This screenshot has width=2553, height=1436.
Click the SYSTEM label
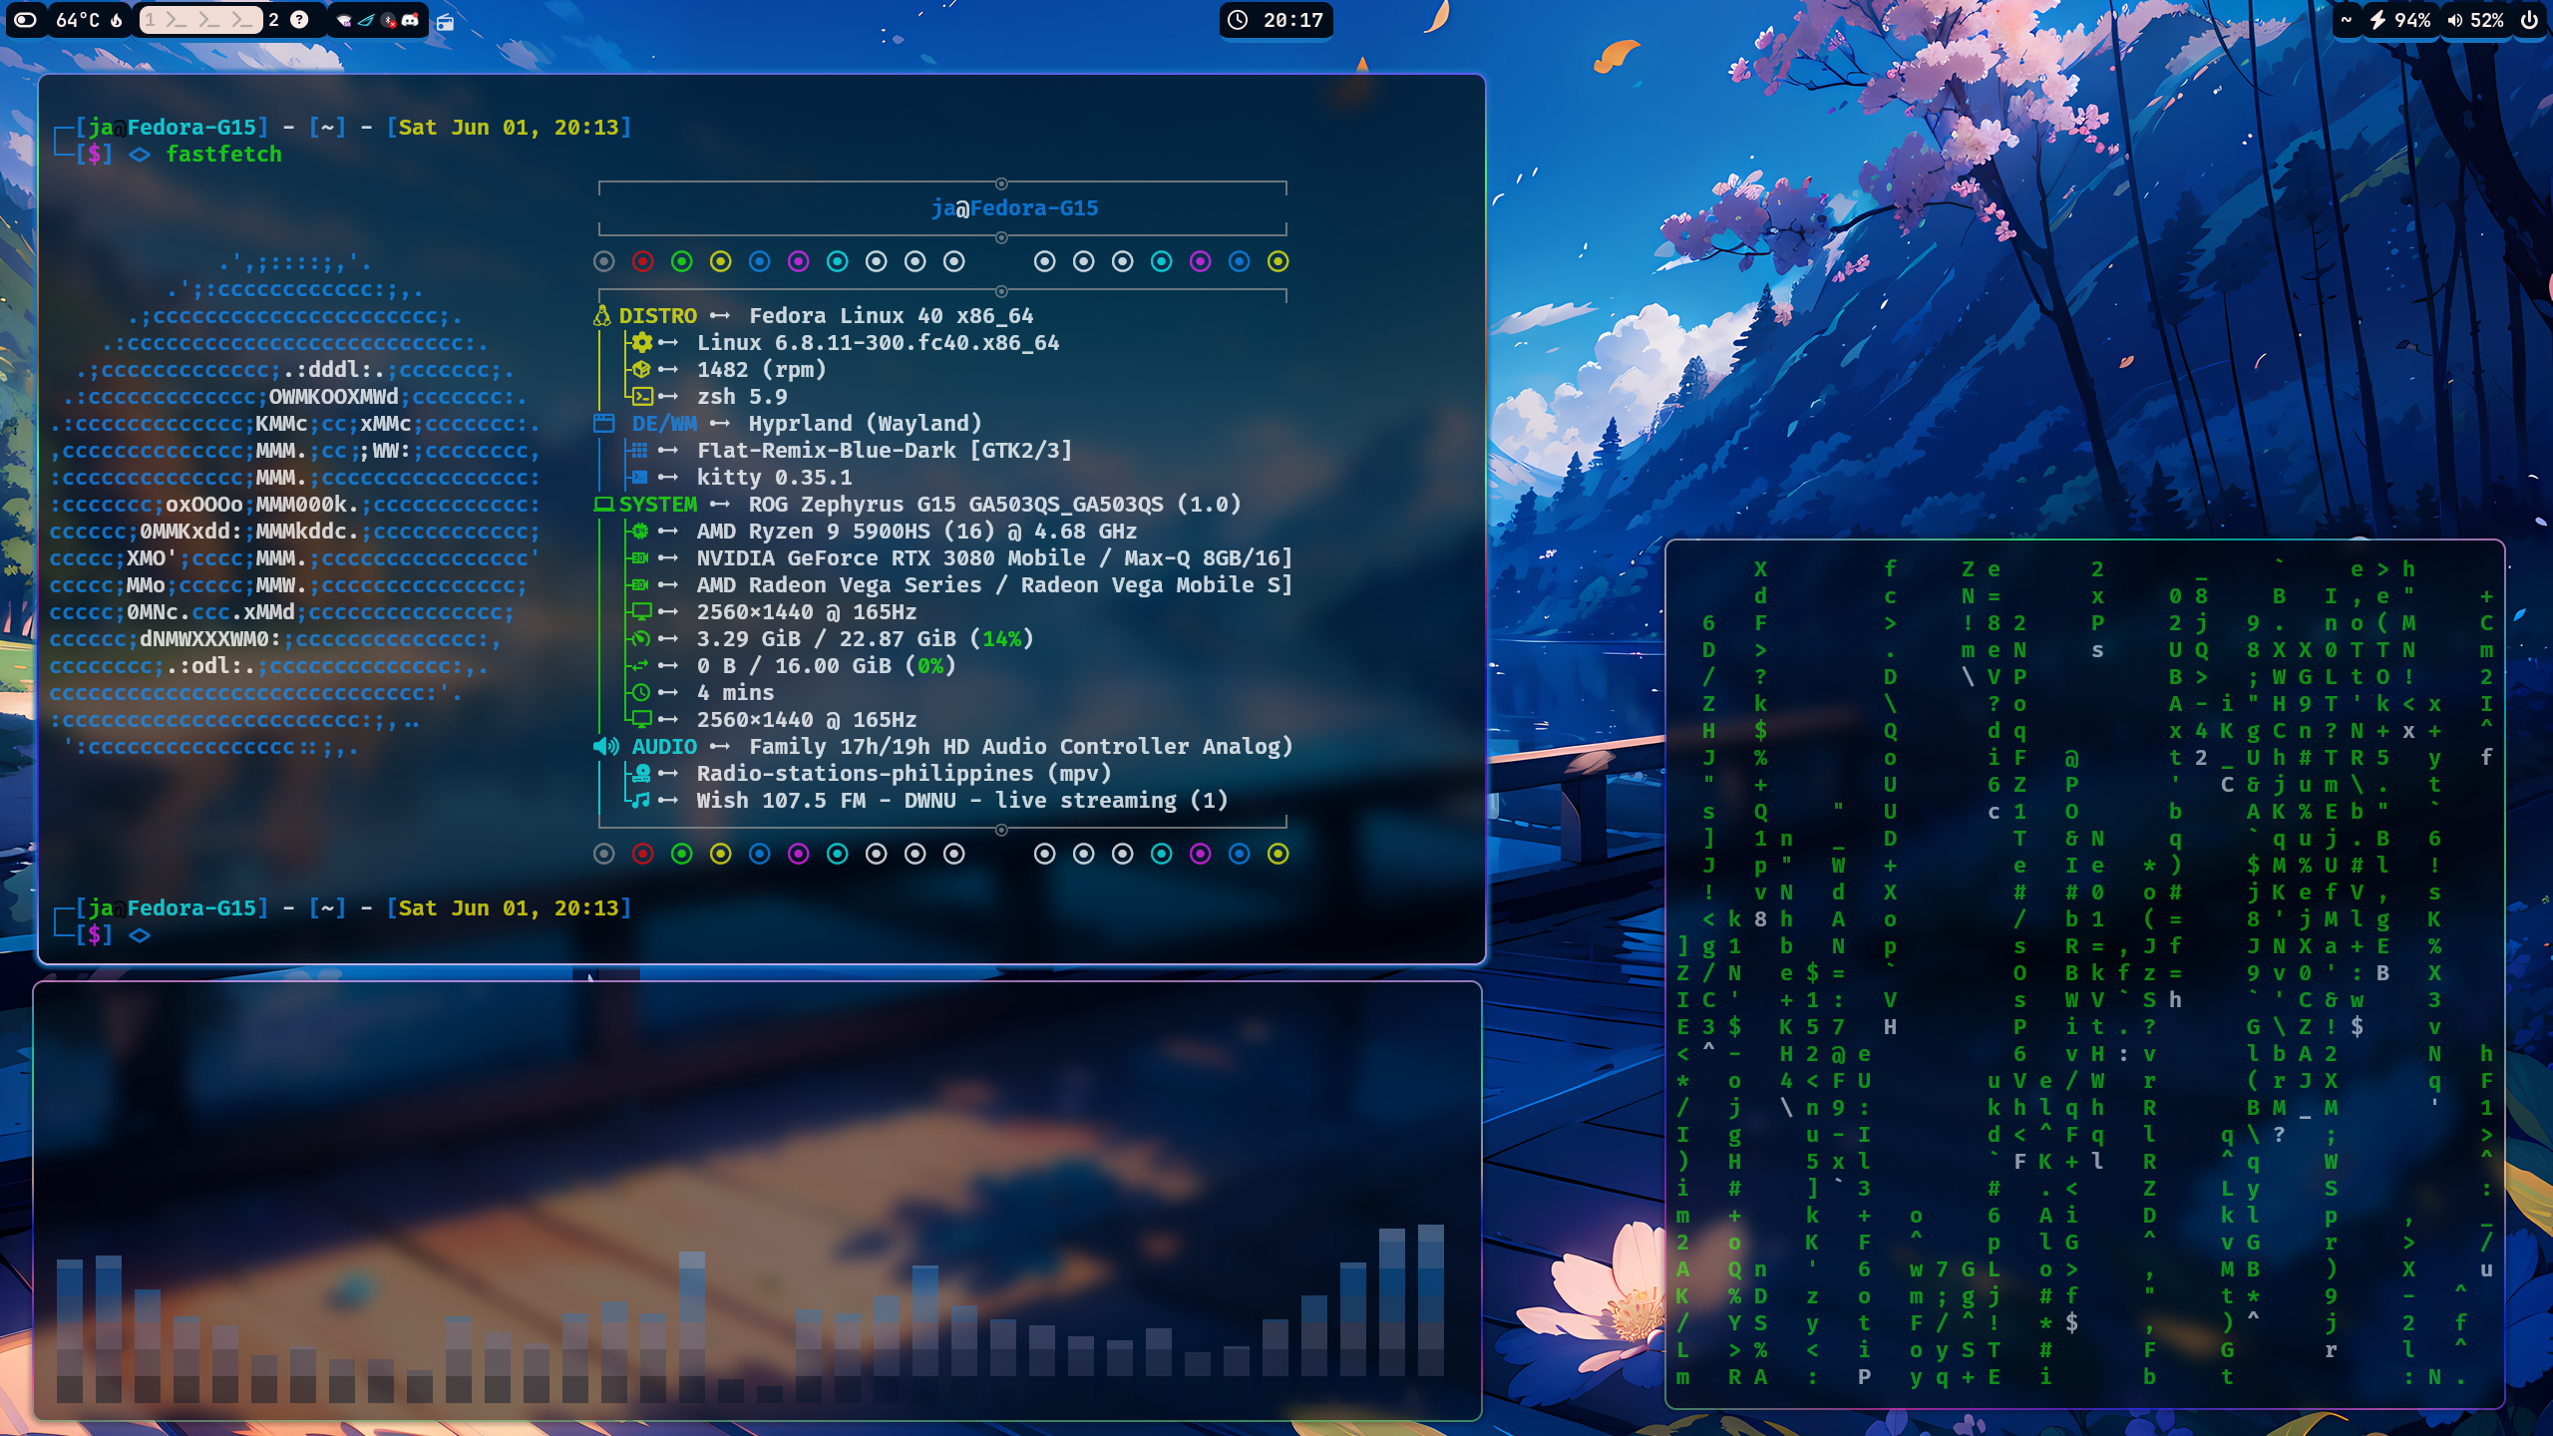pos(658,504)
